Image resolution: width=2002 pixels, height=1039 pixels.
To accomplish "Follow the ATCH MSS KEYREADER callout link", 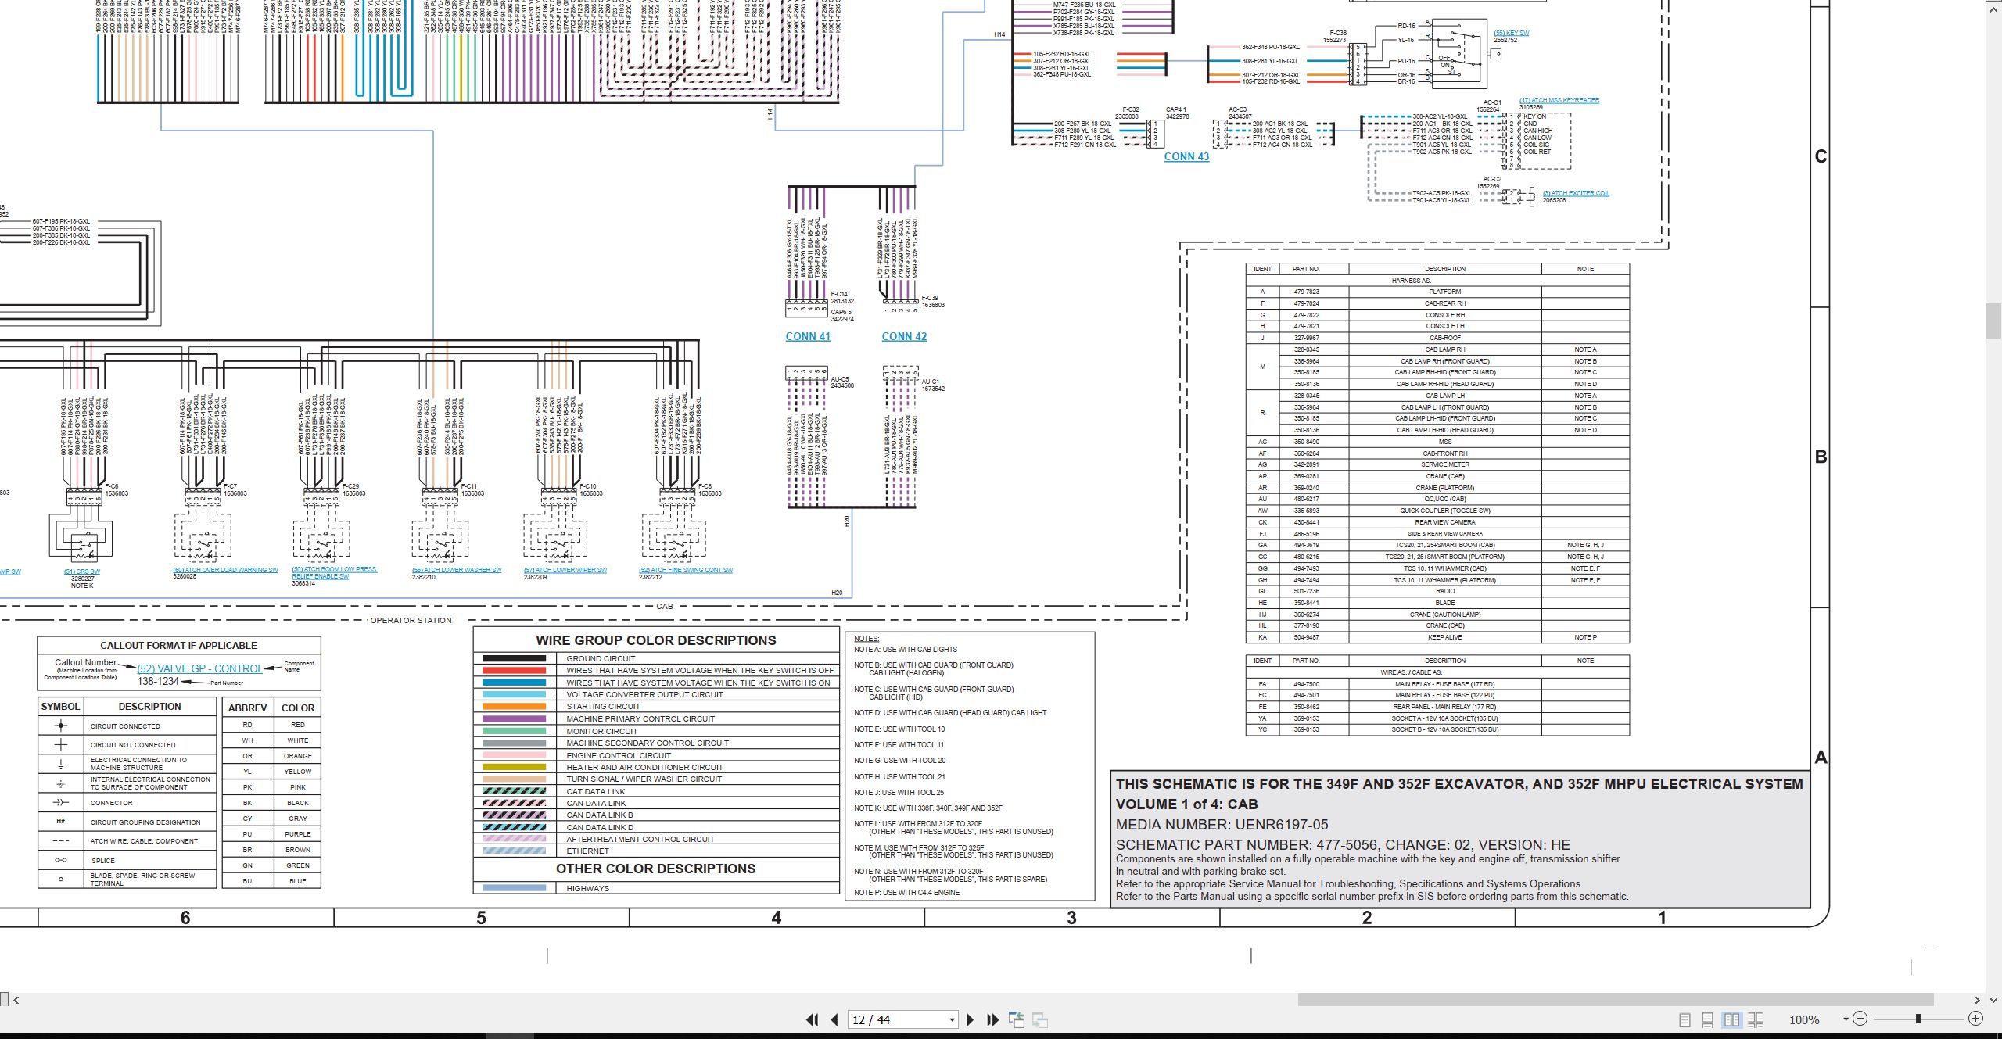I will (x=1559, y=100).
